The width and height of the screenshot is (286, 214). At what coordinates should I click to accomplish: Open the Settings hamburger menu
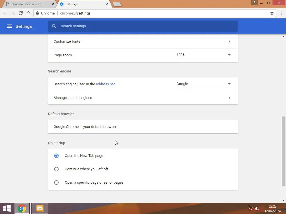tap(9, 26)
